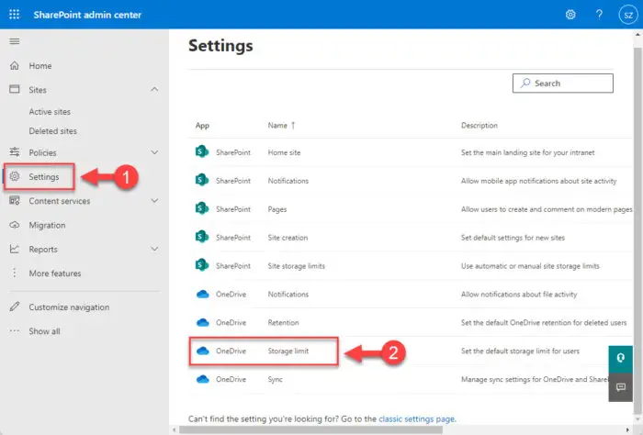
Task: Click horizontal scrollbar right arrow
Action: coord(627,429)
